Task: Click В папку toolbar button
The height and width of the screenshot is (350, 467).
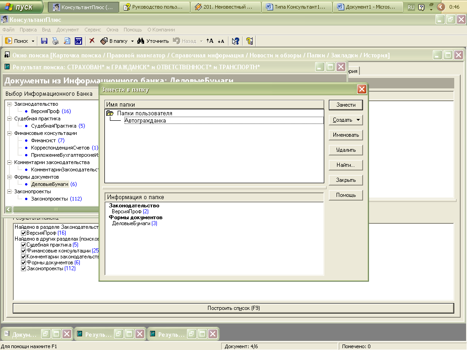Action: point(114,41)
